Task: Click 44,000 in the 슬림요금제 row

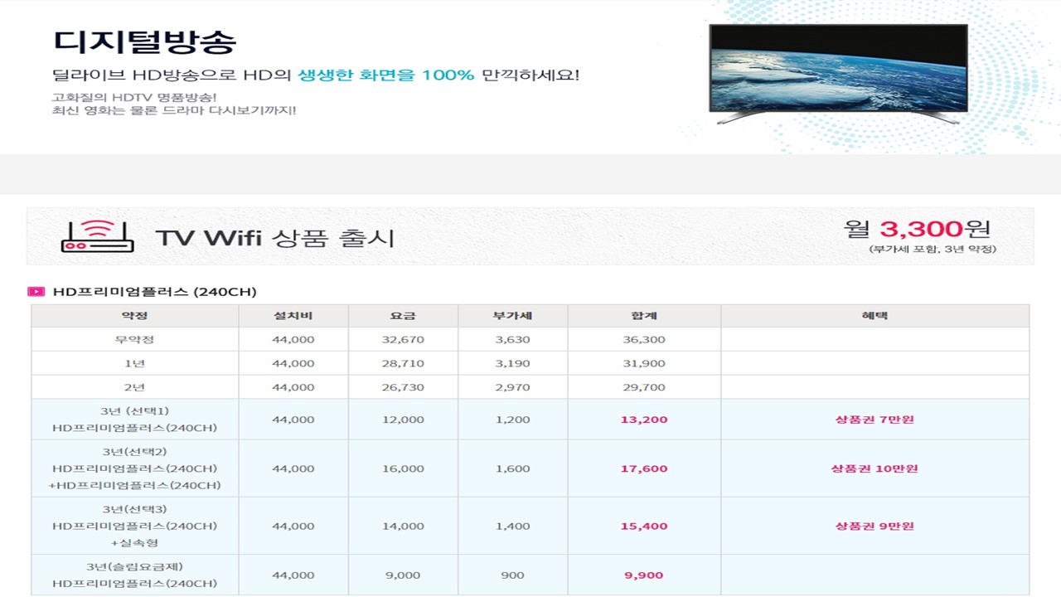Action: (x=293, y=575)
